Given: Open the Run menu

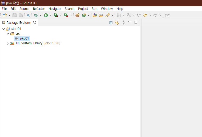Looking at the screenshot, I should [94, 9].
